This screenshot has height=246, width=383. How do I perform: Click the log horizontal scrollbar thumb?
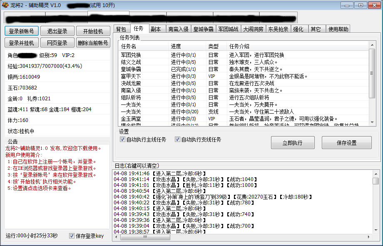click(x=145, y=237)
